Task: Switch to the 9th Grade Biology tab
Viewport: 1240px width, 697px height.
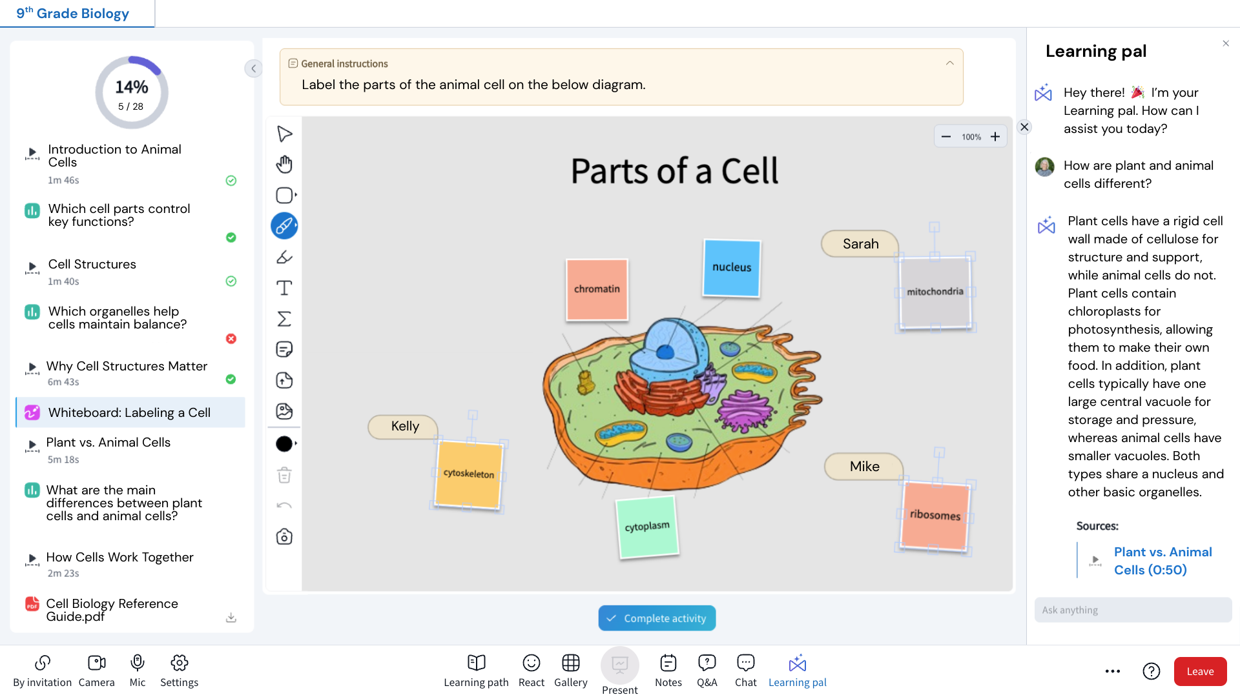Action: [x=73, y=14]
